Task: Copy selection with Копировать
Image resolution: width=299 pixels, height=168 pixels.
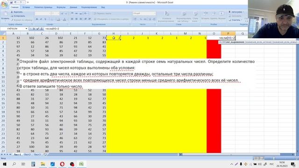Action: click(x=18, y=16)
